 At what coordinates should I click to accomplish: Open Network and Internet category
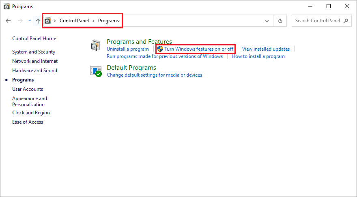[x=35, y=61]
